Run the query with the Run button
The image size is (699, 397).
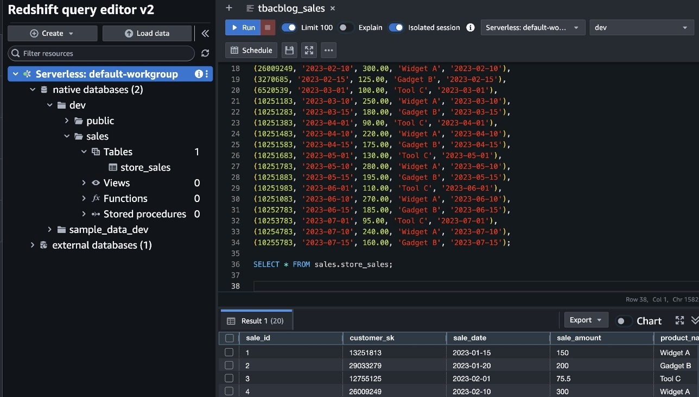tap(243, 28)
